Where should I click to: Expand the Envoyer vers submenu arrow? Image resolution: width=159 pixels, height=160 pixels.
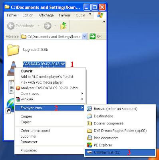coord(82,108)
